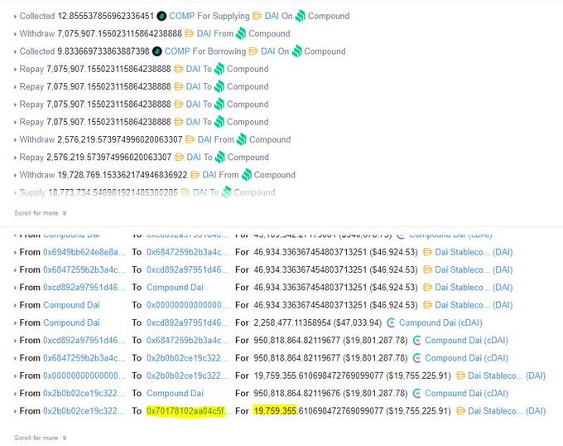Open Compound Dai sender in 2,258,477.11358954 row
The image size is (563, 446).
click(x=71, y=322)
